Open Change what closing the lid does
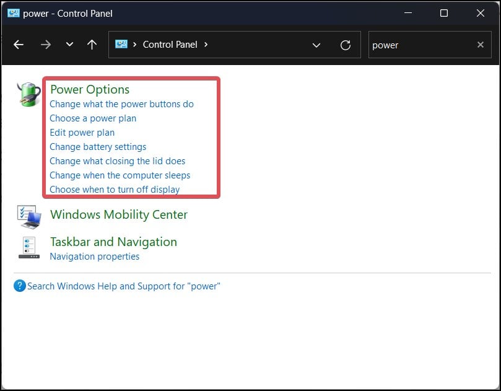Image resolution: width=501 pixels, height=391 pixels. tap(117, 161)
